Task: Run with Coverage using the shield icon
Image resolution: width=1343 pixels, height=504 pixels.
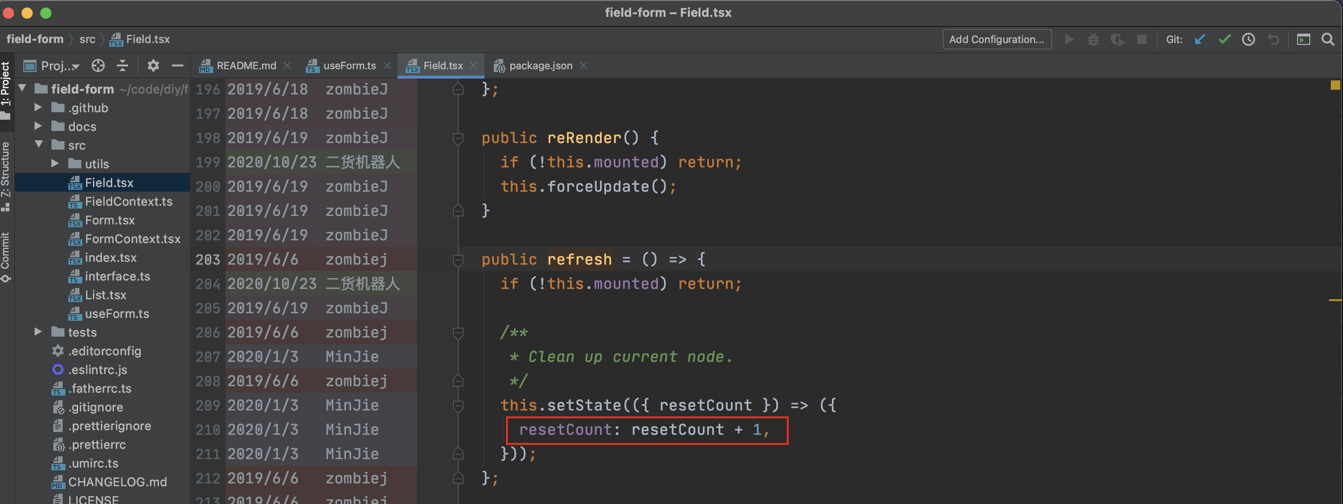Action: (x=1117, y=39)
